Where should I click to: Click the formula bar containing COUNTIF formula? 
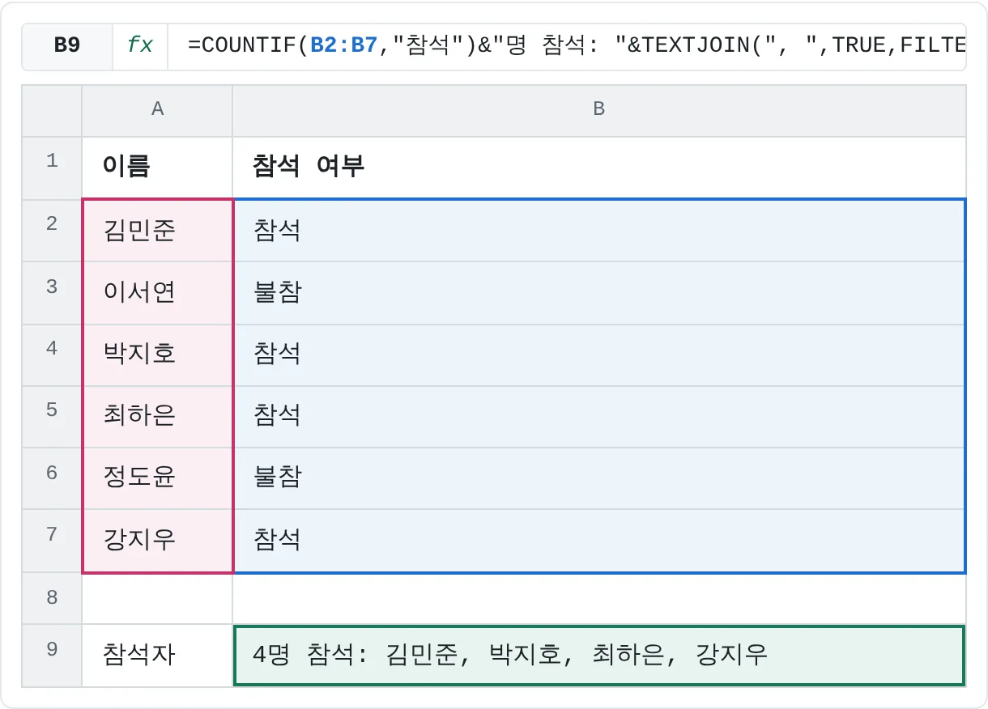(x=567, y=45)
